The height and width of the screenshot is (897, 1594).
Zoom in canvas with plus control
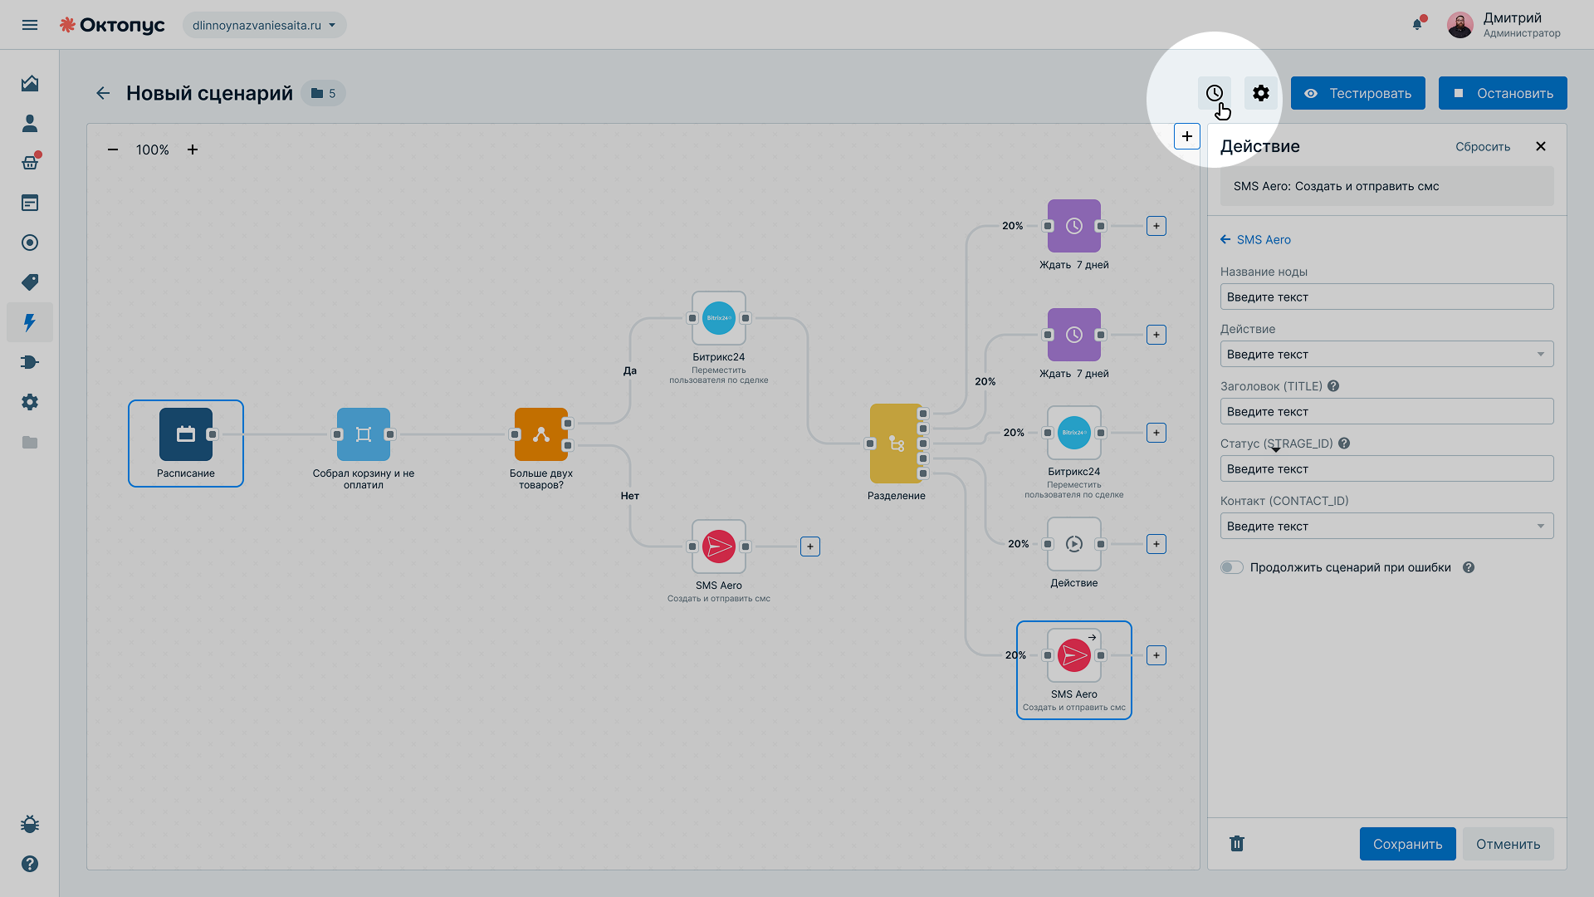193,149
